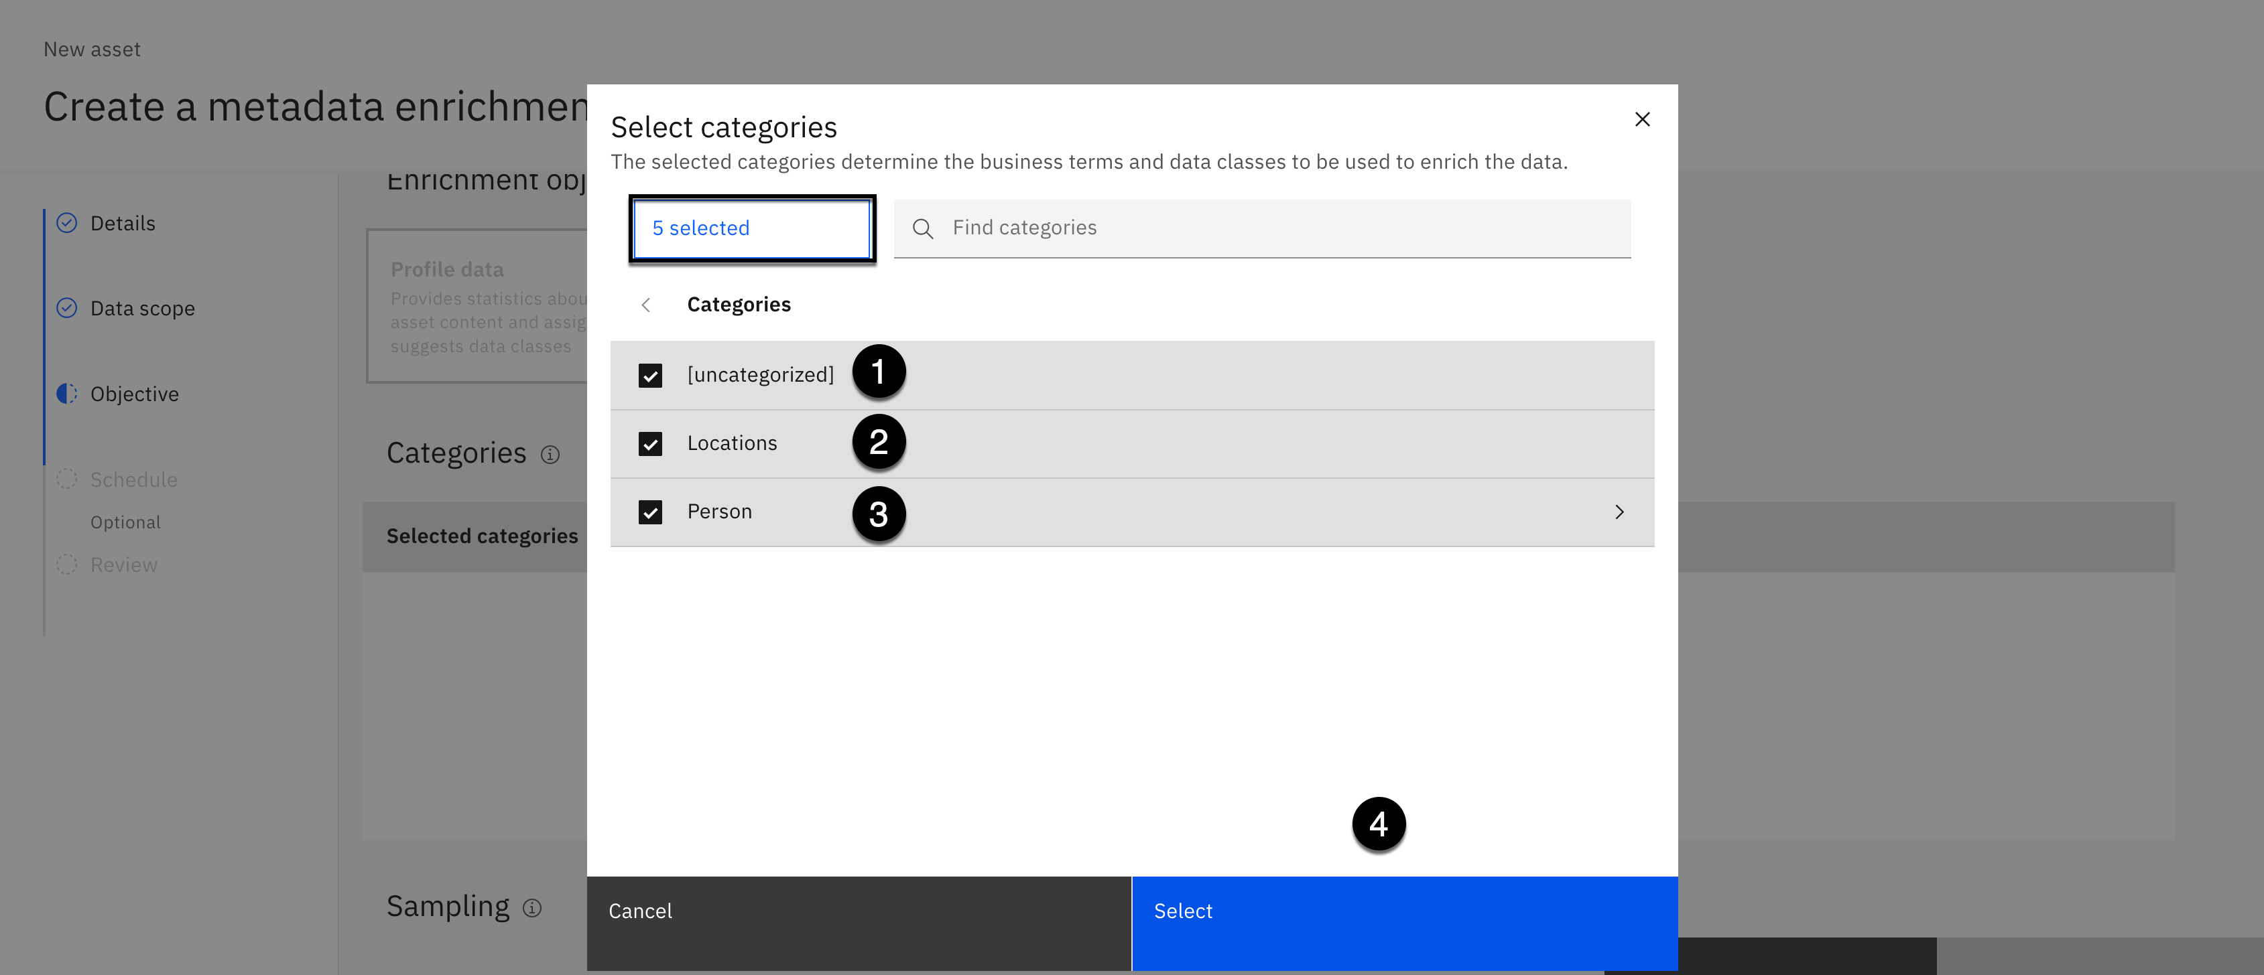
Task: Click the Objective step progress icon
Action: (67, 394)
